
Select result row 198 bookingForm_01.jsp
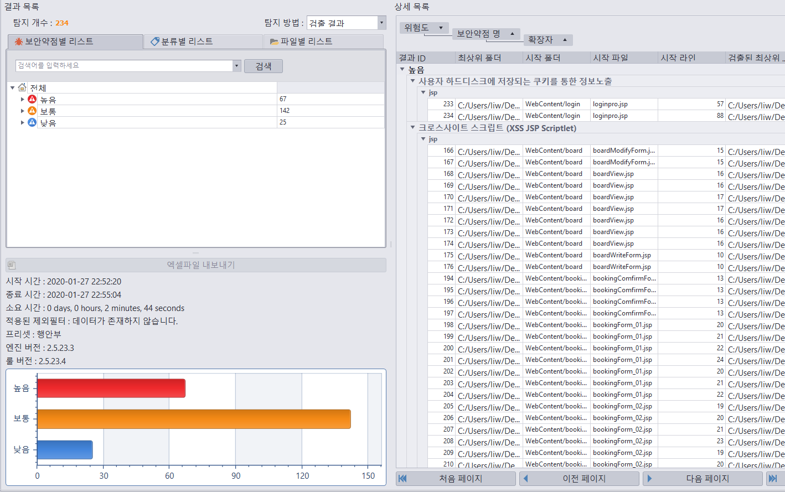tap(606, 325)
